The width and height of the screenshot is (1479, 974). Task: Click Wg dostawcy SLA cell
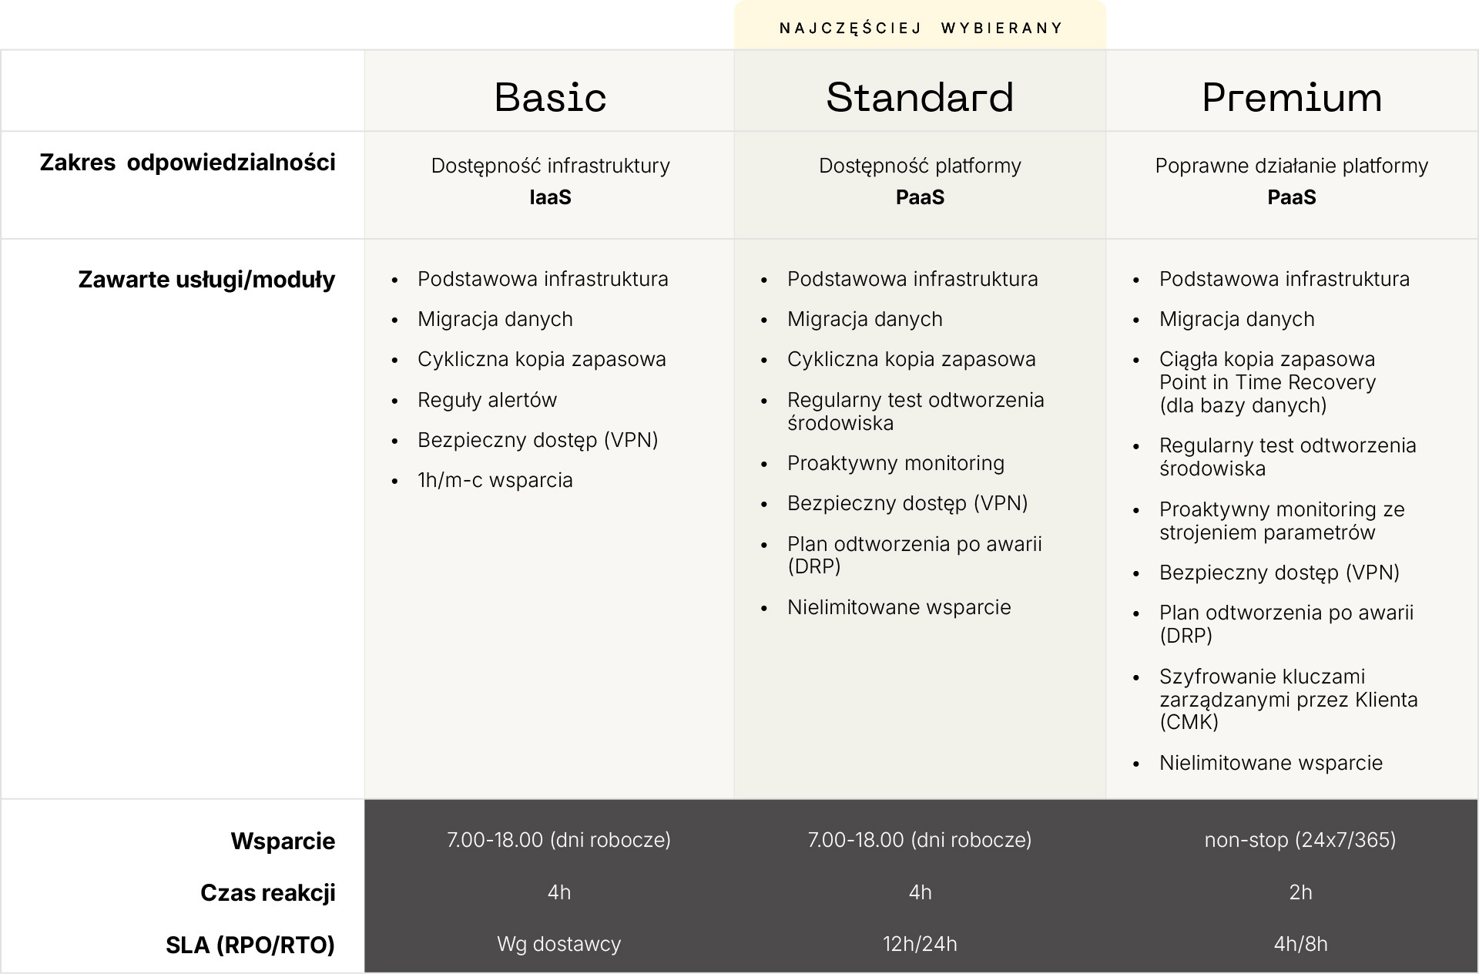(x=558, y=944)
